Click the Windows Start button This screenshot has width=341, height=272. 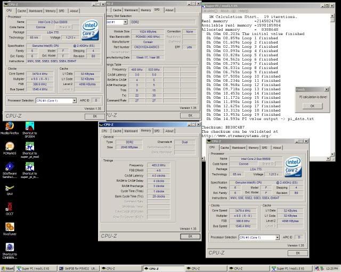click(x=6, y=268)
